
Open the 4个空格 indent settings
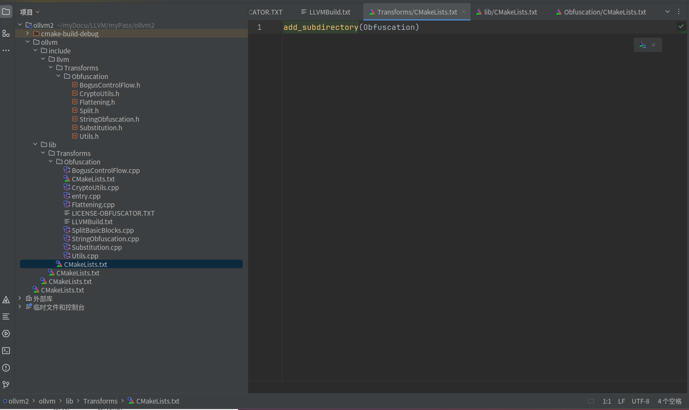click(670, 401)
